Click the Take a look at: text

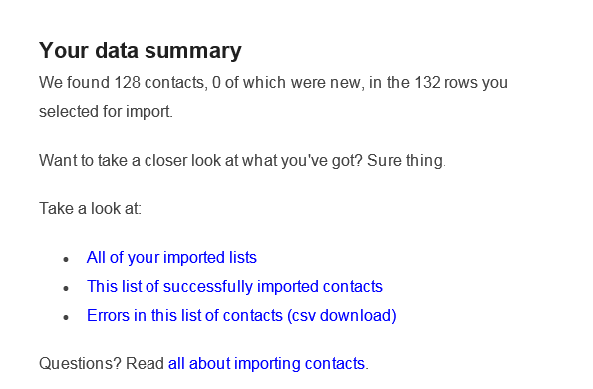(90, 208)
